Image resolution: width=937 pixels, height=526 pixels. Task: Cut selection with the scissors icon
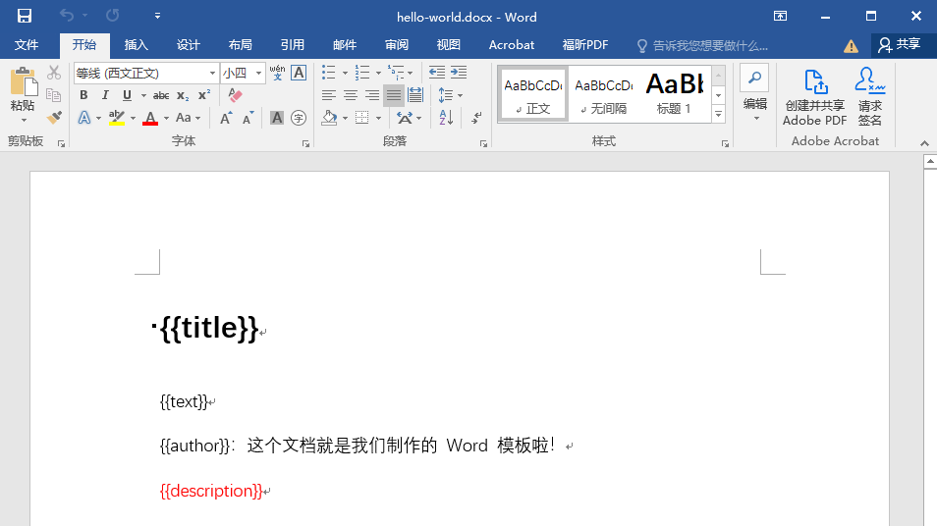(54, 73)
